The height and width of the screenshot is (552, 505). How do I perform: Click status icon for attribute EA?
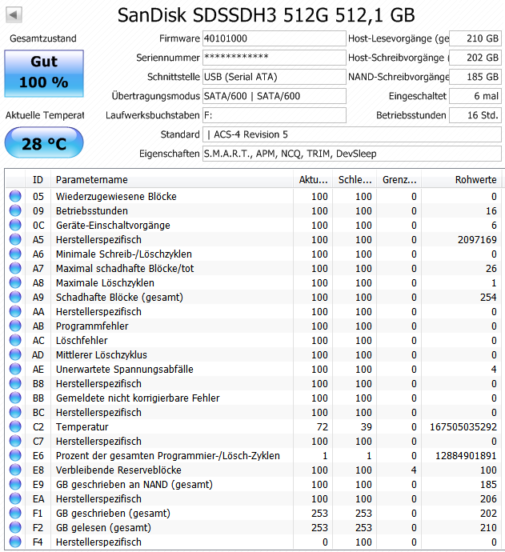pos(15,499)
